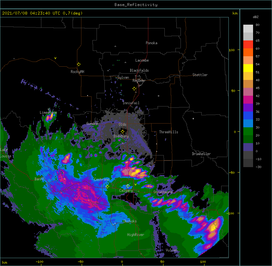
Task: Click the Banff label
Action: pos(39,179)
